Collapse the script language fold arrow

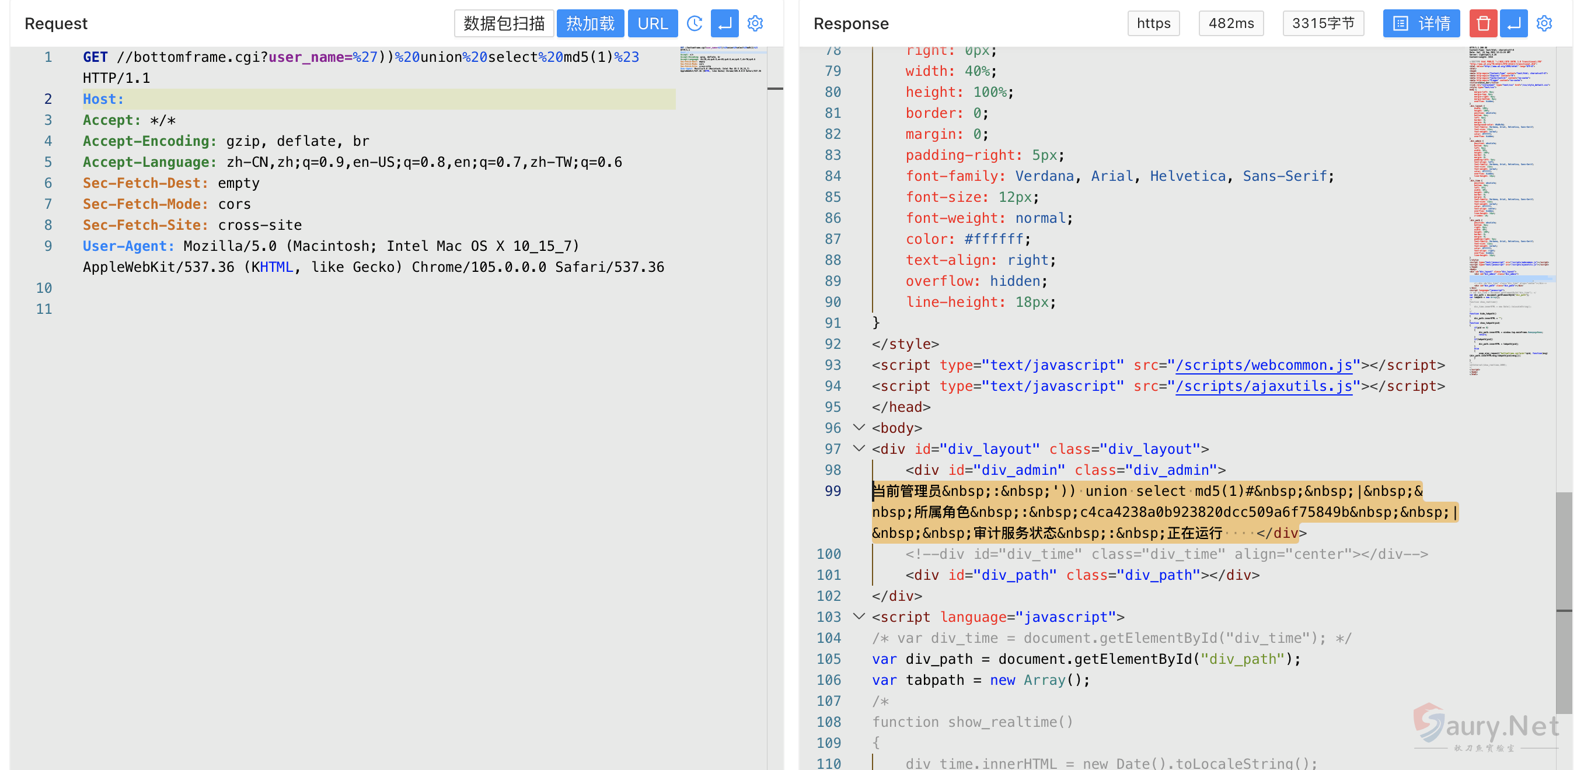[859, 617]
